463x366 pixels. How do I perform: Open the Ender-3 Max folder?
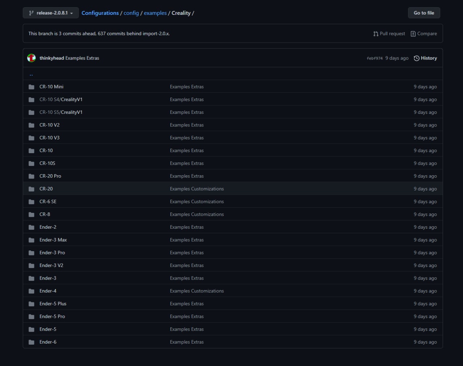tap(53, 240)
